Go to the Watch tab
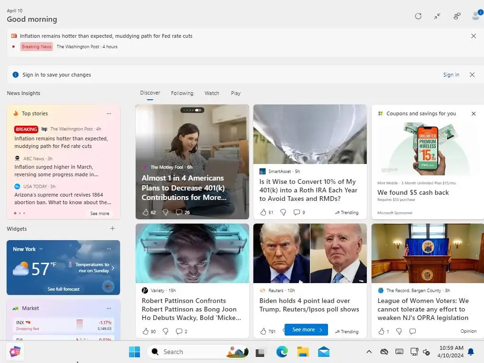Image resolution: width=484 pixels, height=363 pixels. tap(212, 93)
